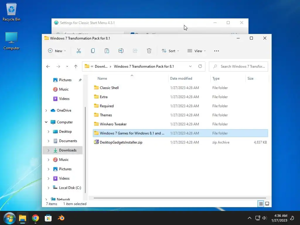Select the Extra folder
Screen dimensions: 300x225
pyautogui.click(x=180, y=97)
